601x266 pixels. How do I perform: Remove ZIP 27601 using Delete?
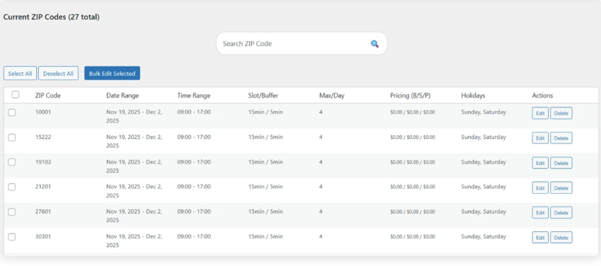[x=561, y=213]
